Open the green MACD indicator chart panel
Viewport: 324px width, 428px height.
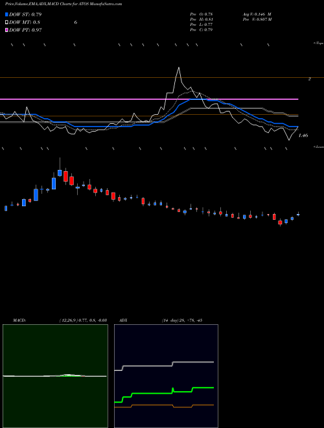click(x=55, y=376)
